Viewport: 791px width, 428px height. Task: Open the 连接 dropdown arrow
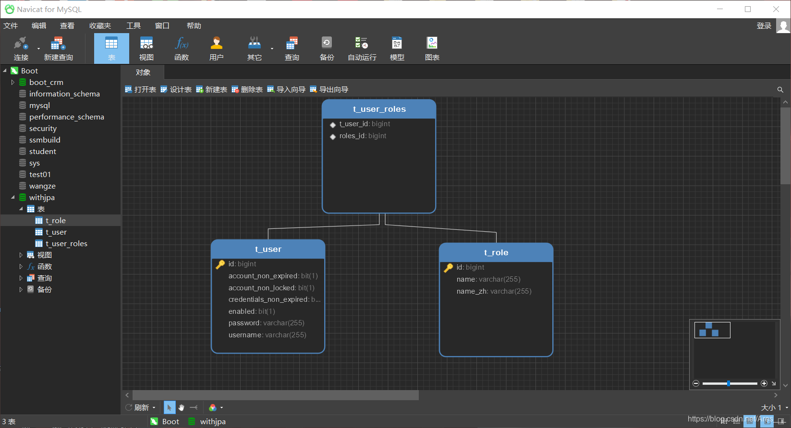tap(38, 48)
